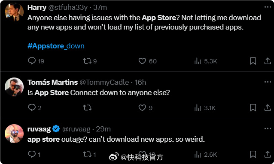Bookmark Harry's tweet about App Store
Screen dimensions: 274x164
[x=253, y=61]
